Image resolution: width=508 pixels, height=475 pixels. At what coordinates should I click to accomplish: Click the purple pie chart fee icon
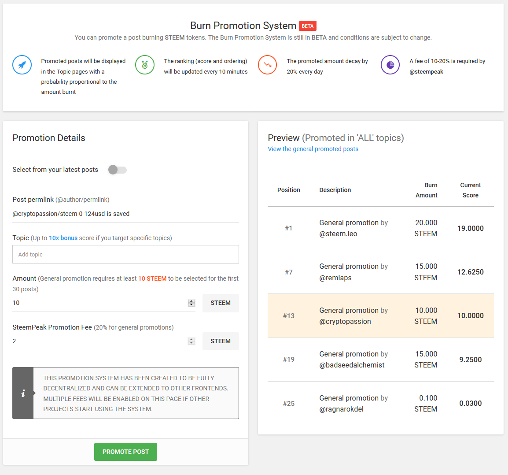click(390, 65)
